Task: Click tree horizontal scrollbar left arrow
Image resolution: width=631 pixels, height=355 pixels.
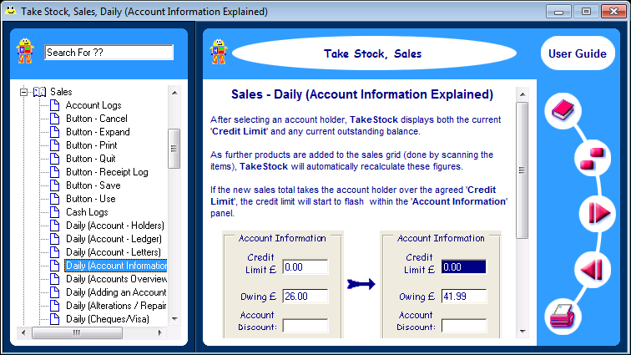Action: (x=23, y=332)
